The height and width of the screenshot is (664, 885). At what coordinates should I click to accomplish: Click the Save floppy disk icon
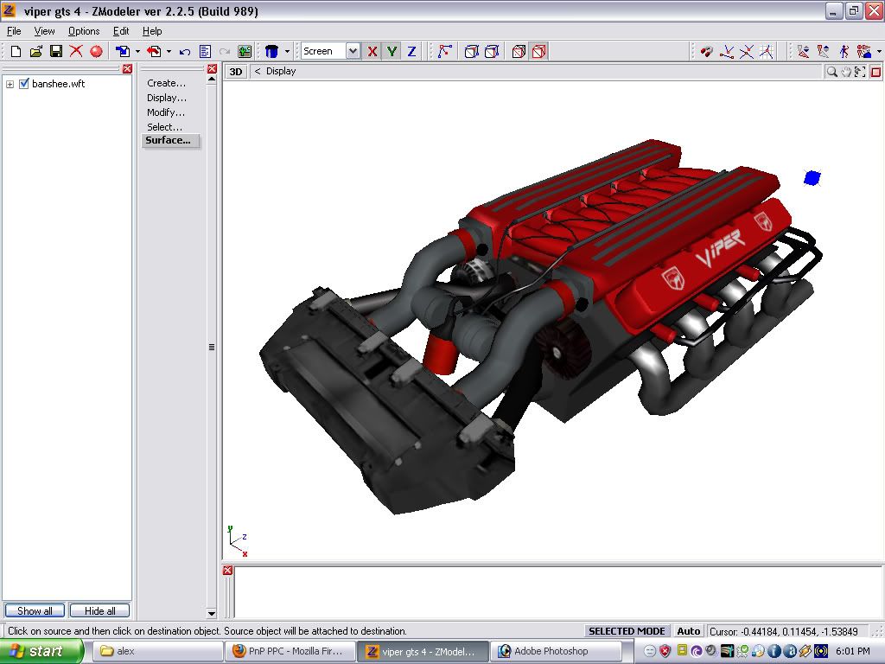click(x=55, y=52)
